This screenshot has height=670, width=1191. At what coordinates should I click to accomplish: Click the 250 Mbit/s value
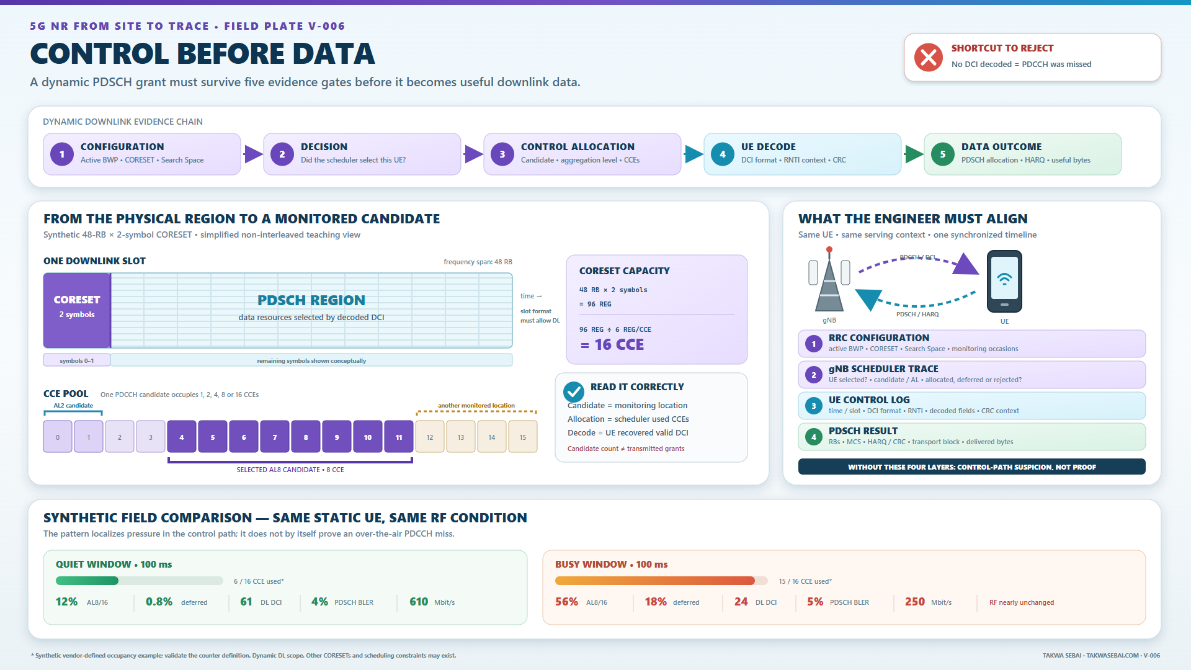(x=928, y=602)
